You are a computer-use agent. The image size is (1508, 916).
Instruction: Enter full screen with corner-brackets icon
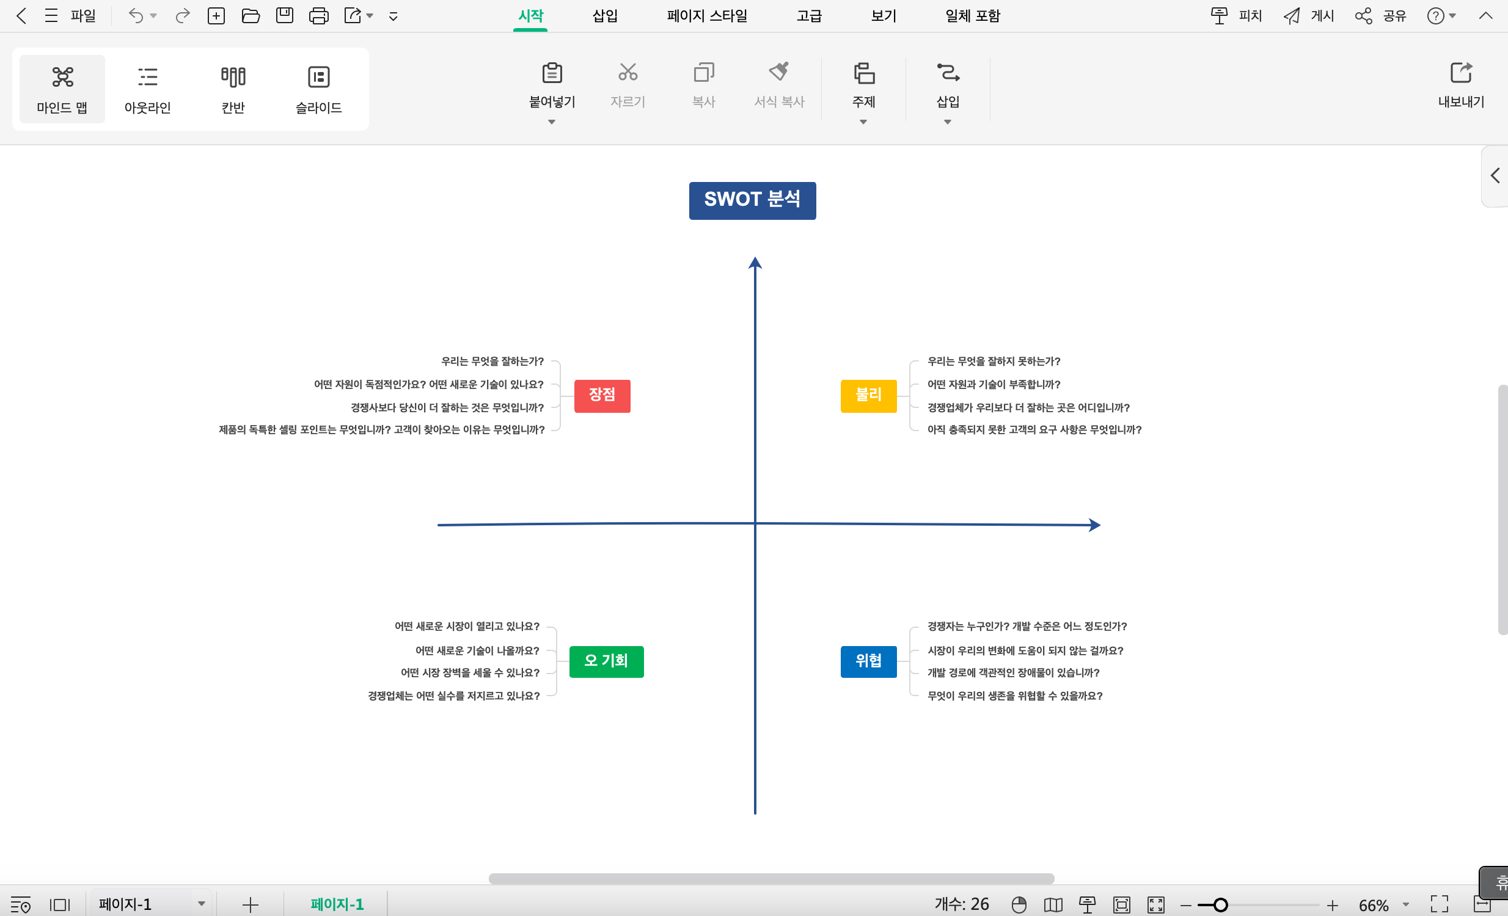[1440, 904]
